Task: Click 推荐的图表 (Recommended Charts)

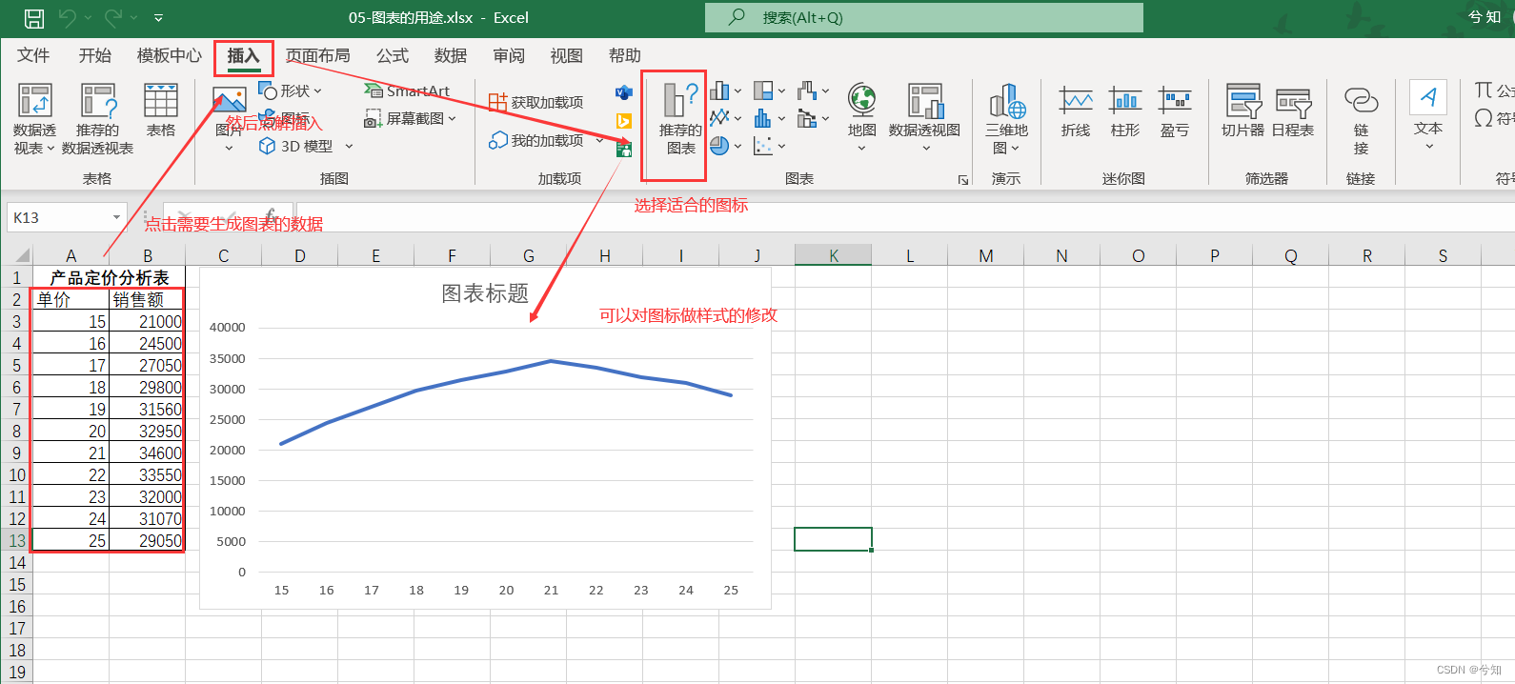Action: pyautogui.click(x=680, y=119)
